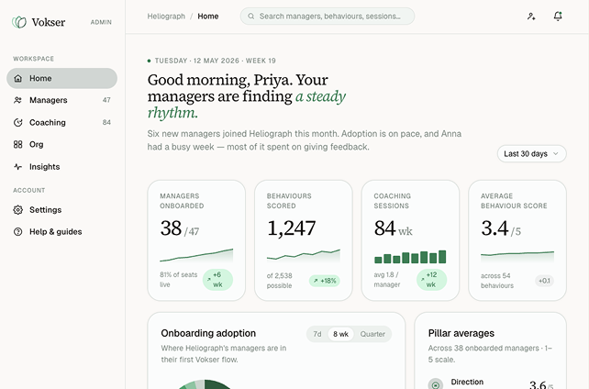
Task: Open the Managers Onboarded card
Action: pyautogui.click(x=196, y=240)
